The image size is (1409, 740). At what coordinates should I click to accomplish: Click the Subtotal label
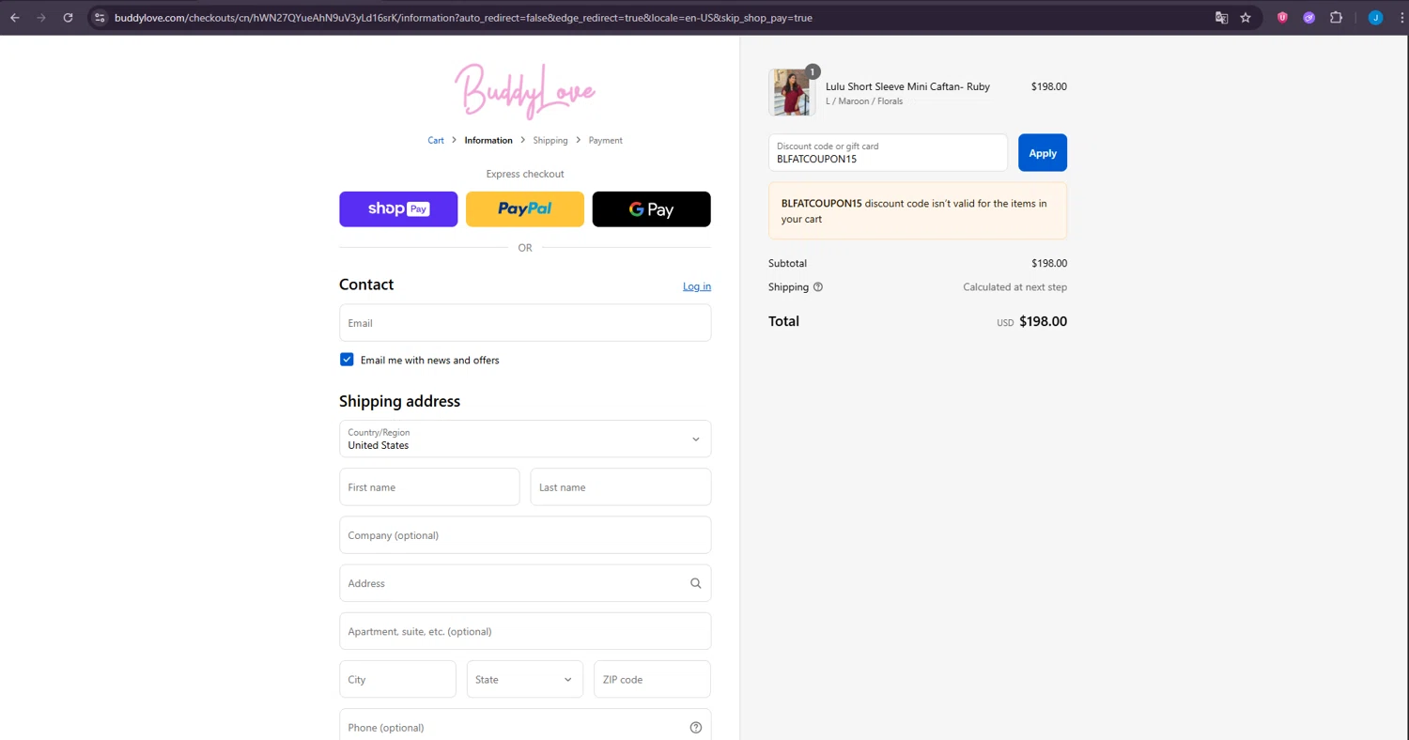(787, 264)
